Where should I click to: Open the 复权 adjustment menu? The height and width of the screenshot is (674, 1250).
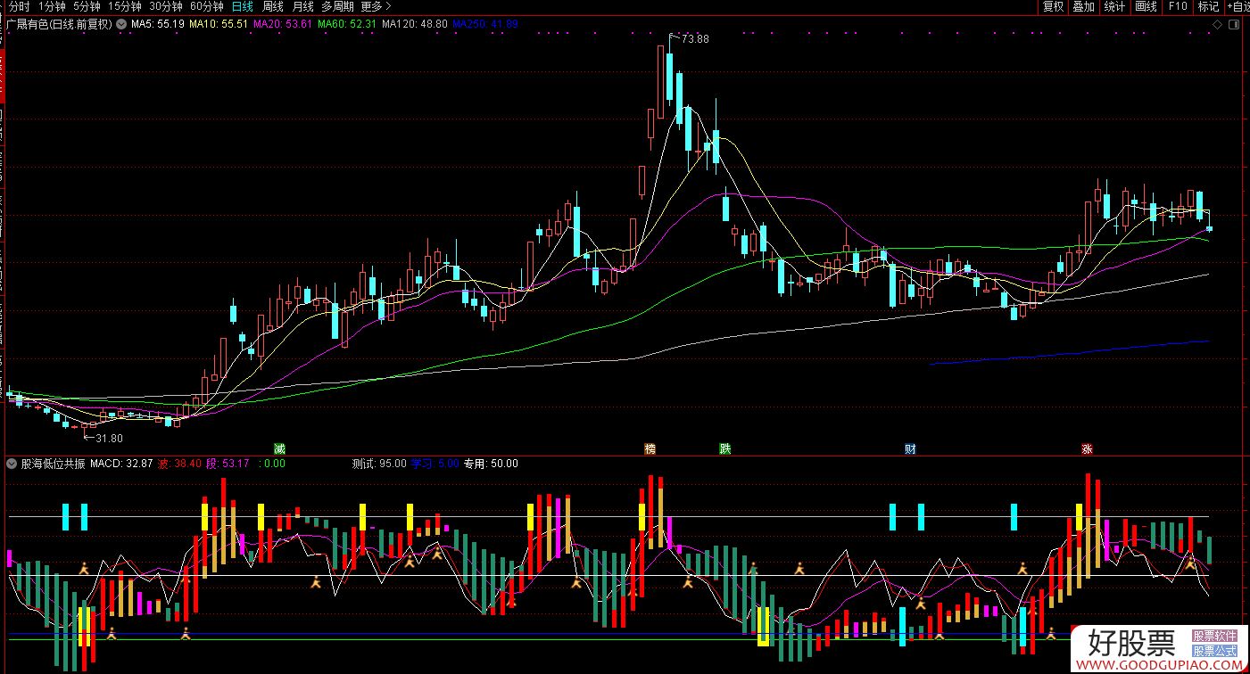[x=1054, y=6]
